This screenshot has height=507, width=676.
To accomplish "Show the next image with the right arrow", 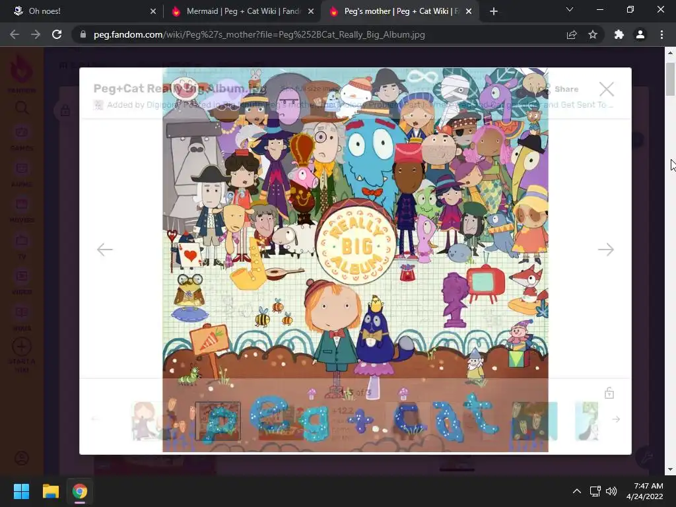I will click(606, 249).
